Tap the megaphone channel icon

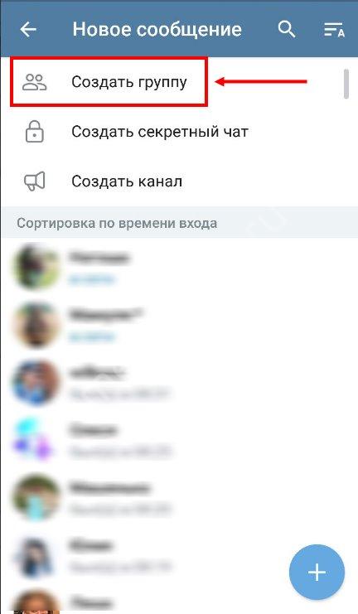(35, 181)
